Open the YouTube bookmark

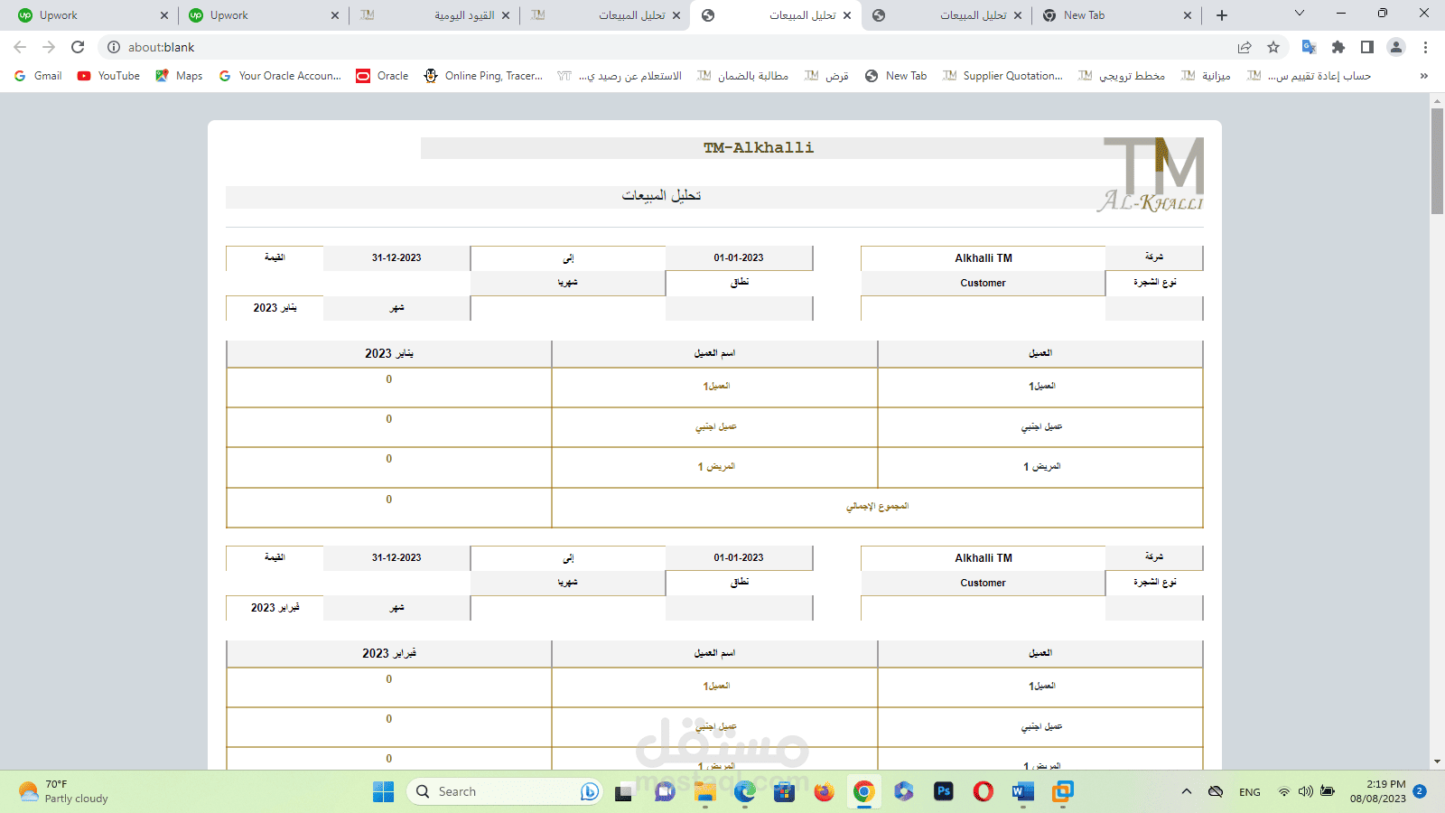coord(108,76)
